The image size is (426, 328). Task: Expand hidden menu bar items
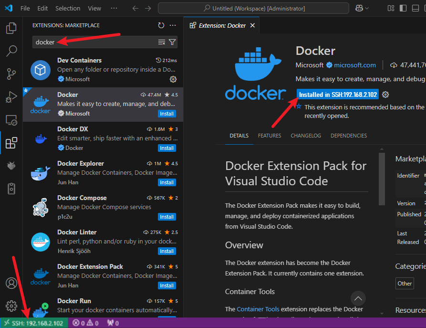pyautogui.click(x=114, y=9)
